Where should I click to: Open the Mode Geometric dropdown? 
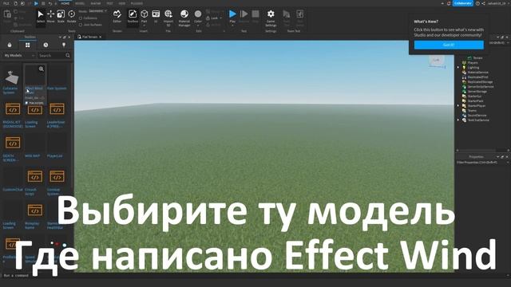tap(97, 11)
